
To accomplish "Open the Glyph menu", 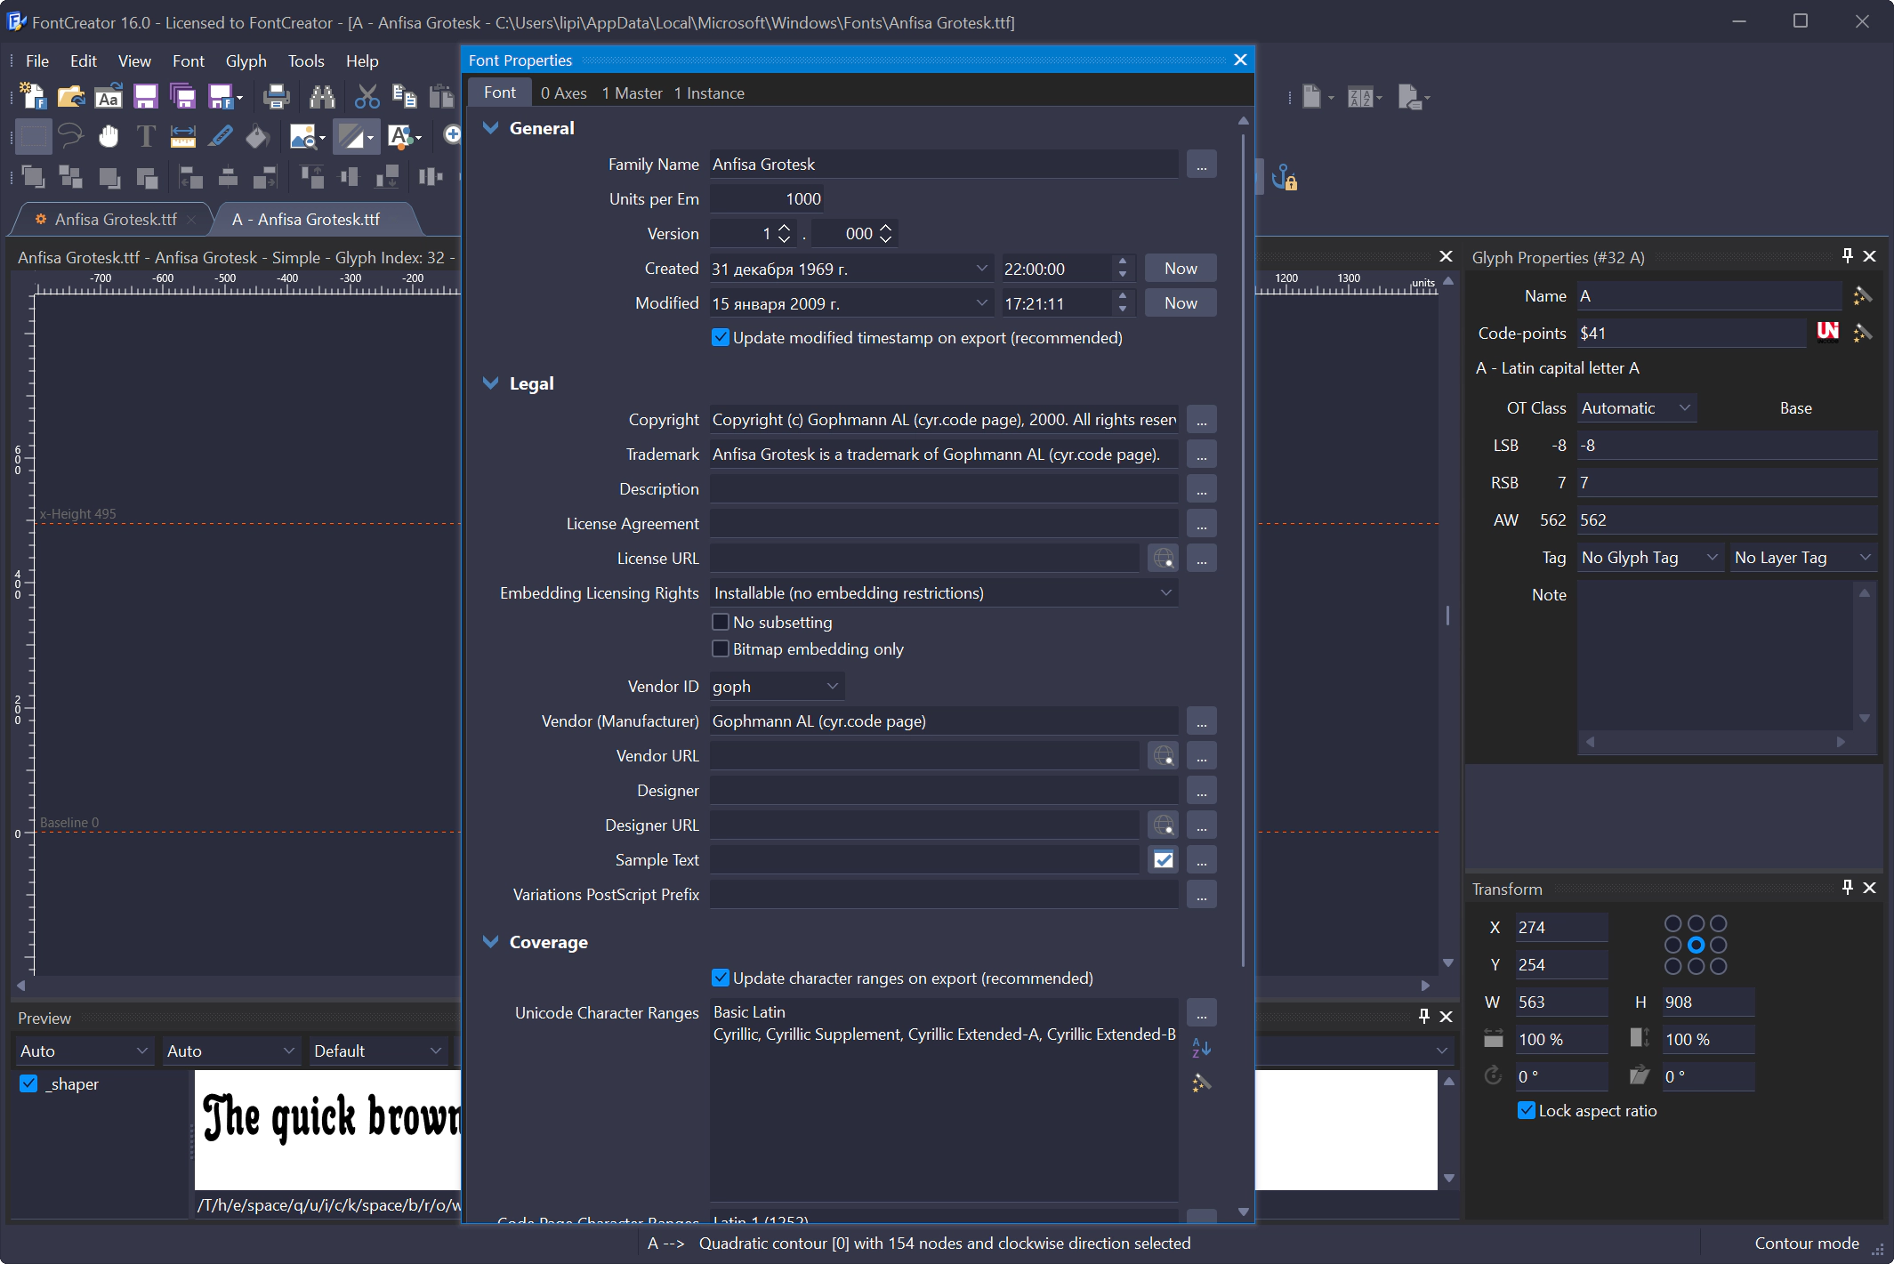I will point(246,60).
